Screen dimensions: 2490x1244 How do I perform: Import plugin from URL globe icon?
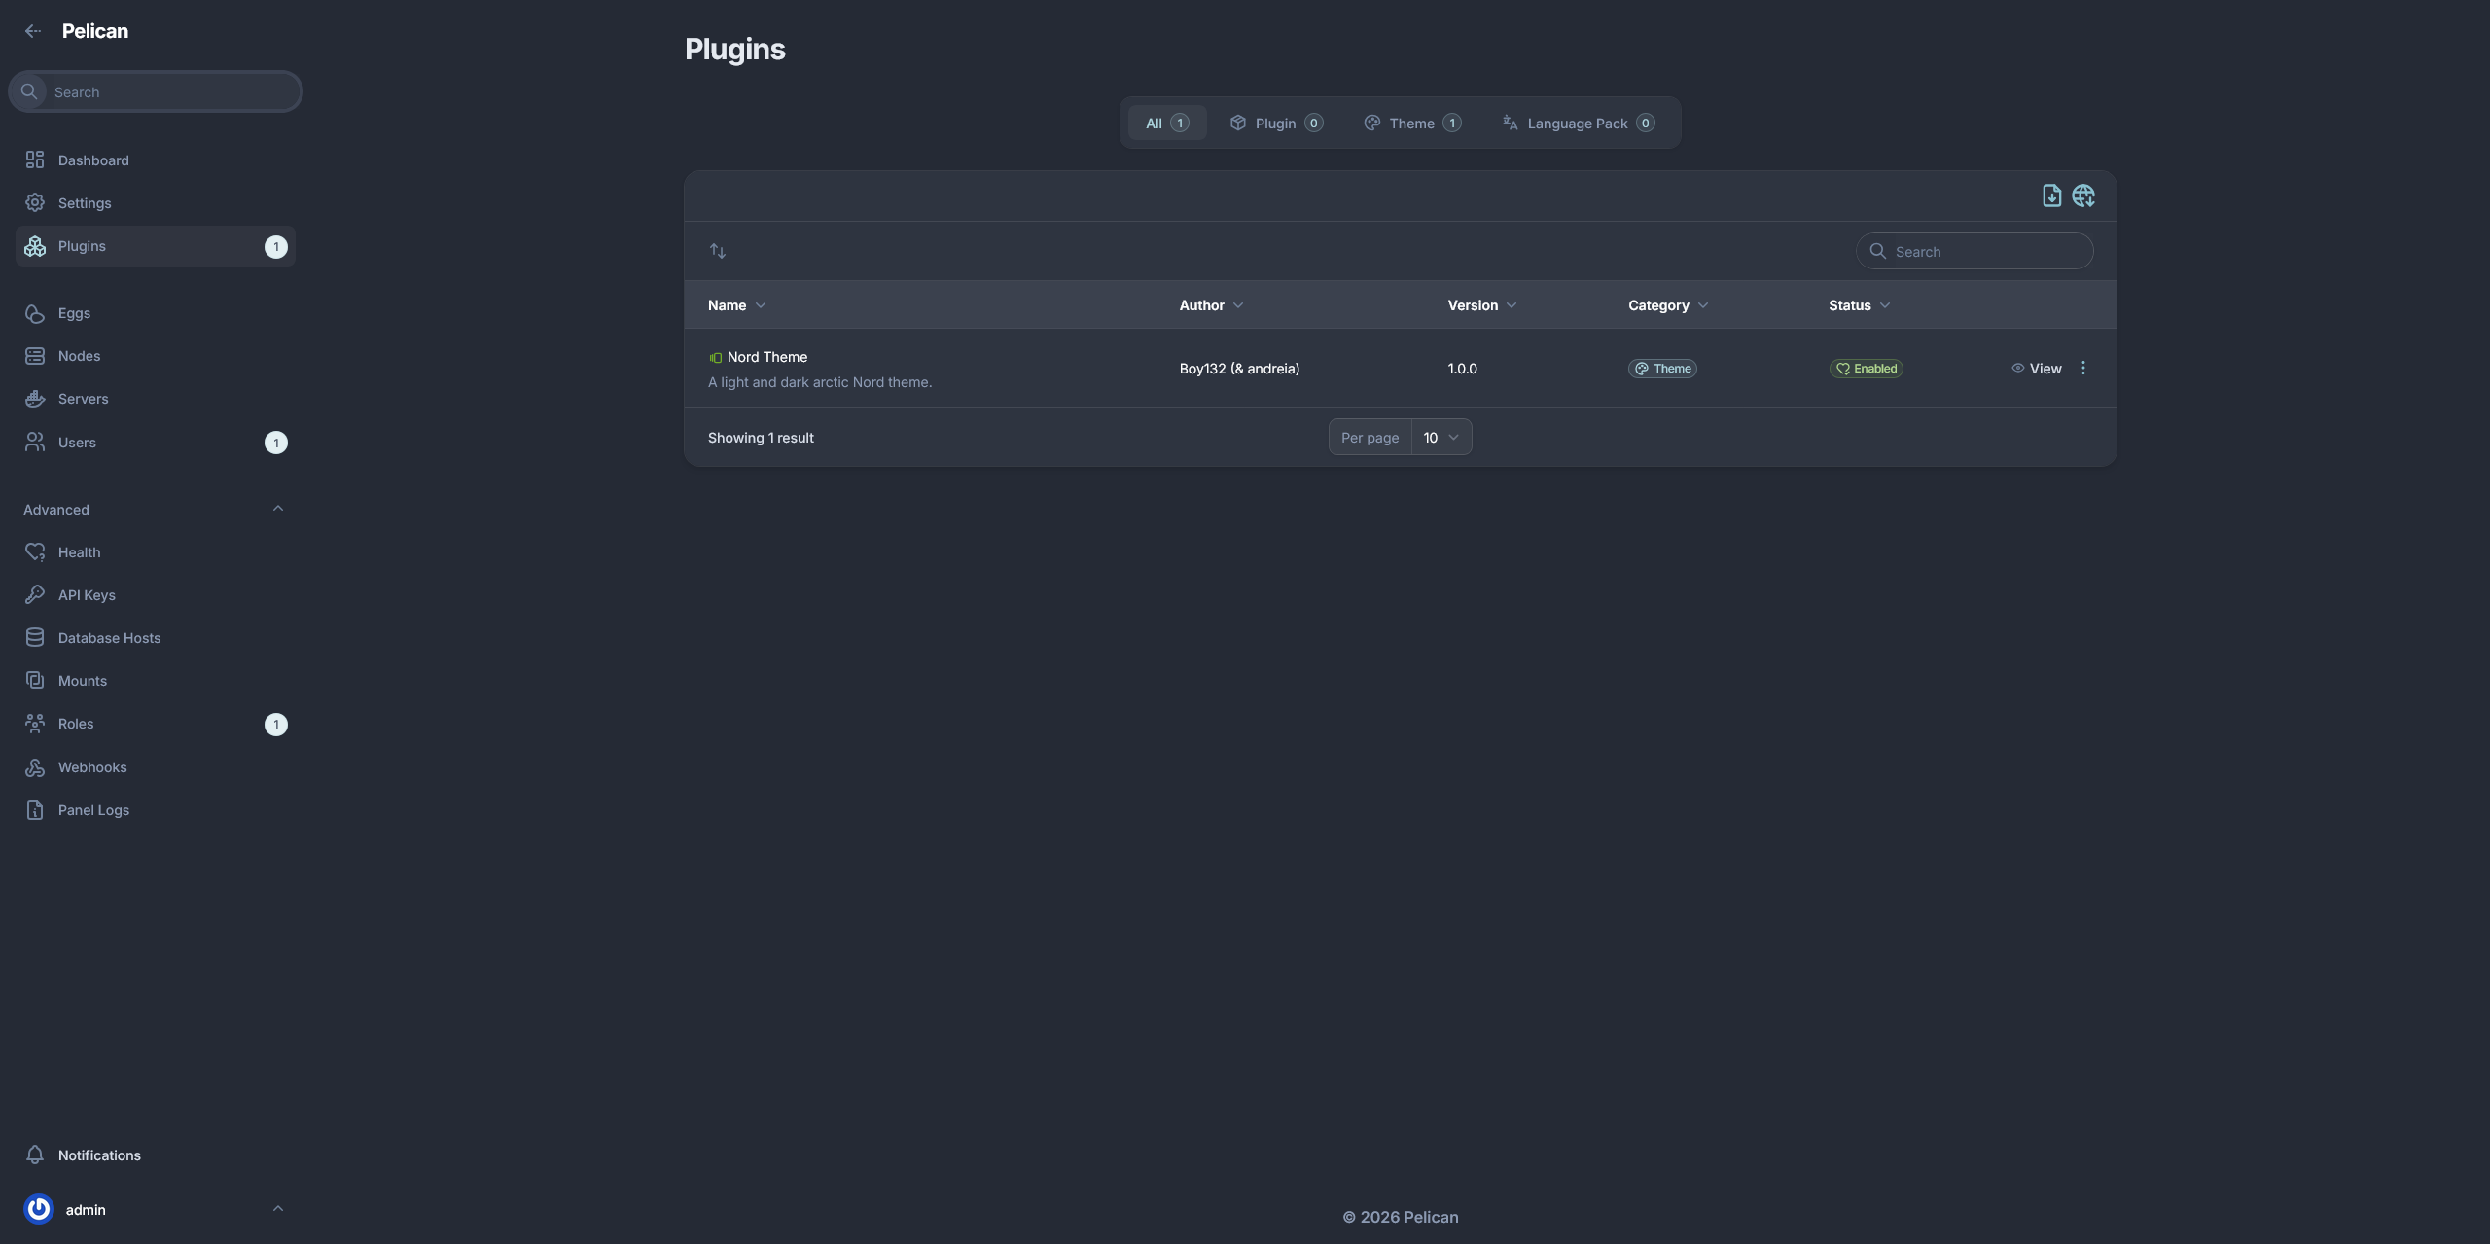coord(2082,195)
